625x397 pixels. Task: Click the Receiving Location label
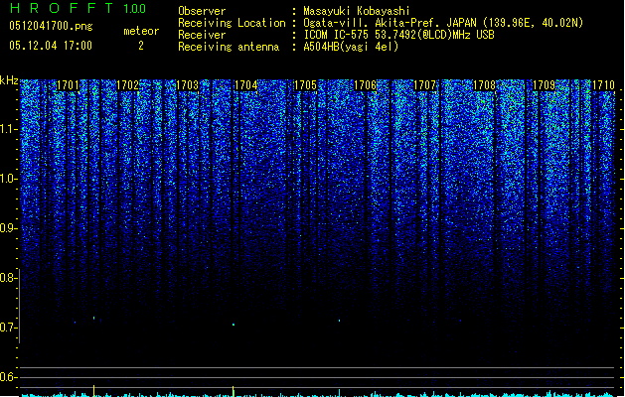click(x=232, y=23)
